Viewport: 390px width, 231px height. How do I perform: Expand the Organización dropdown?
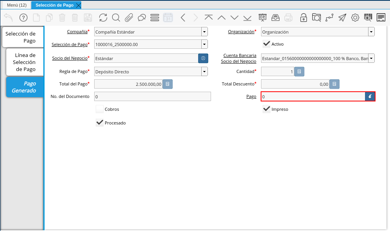(x=371, y=32)
